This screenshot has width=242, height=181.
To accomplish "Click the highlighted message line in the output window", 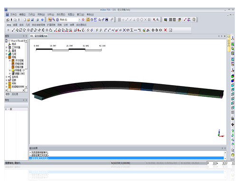I will 126,158.
